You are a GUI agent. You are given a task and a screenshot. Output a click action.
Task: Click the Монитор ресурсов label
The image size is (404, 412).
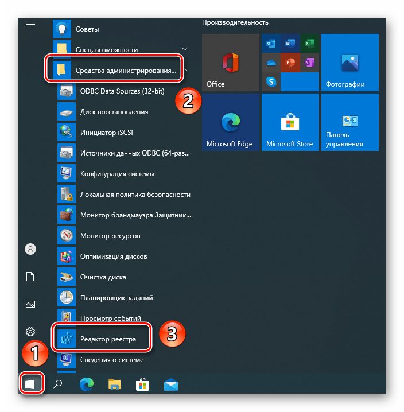click(x=110, y=236)
